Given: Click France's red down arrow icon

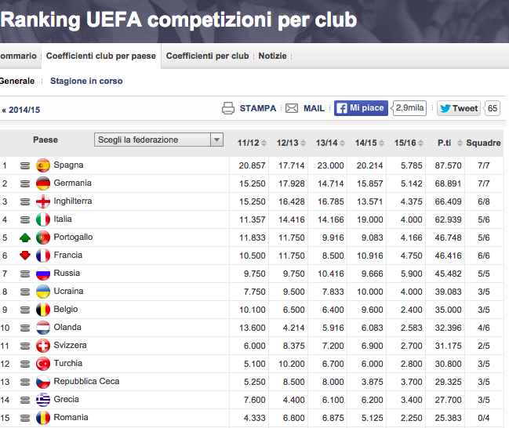Looking at the screenshot, I should coord(25,256).
